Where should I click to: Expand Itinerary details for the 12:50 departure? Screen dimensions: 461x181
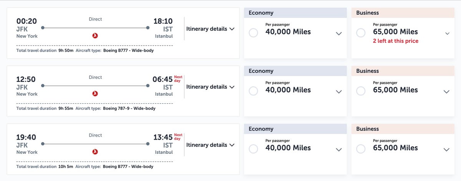[x=210, y=87]
